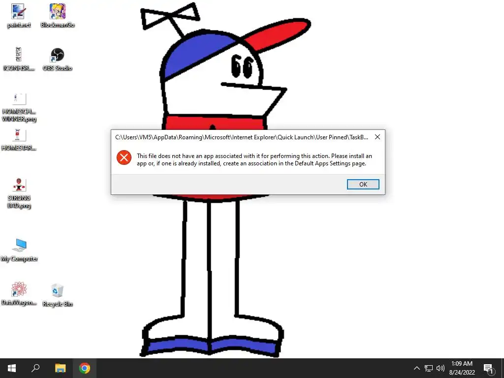Open the network status tray icon
This screenshot has height=378, width=504.
[429, 368]
